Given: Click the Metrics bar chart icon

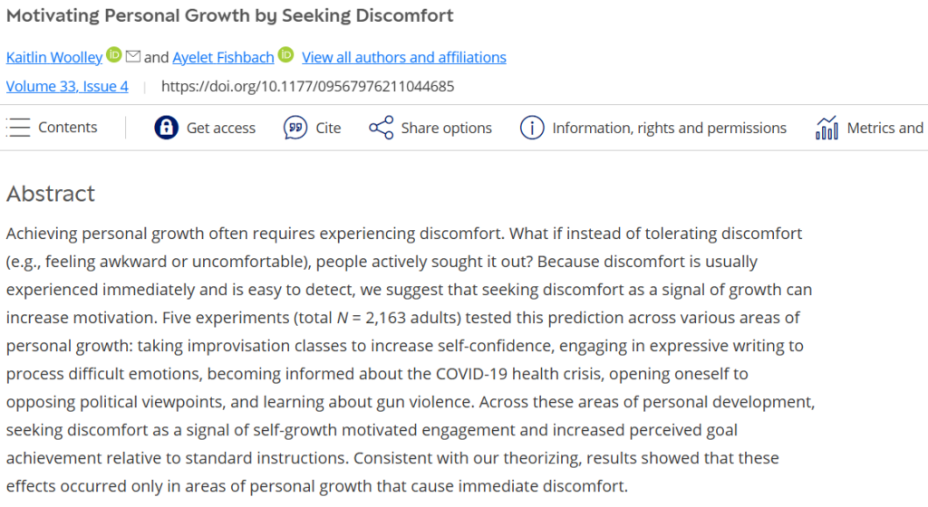Looking at the screenshot, I should (826, 128).
